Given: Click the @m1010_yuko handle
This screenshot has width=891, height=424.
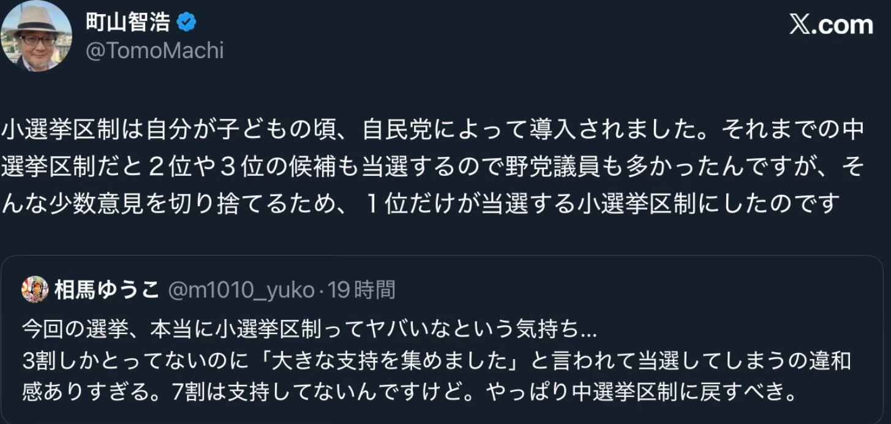Looking at the screenshot, I should click(240, 289).
